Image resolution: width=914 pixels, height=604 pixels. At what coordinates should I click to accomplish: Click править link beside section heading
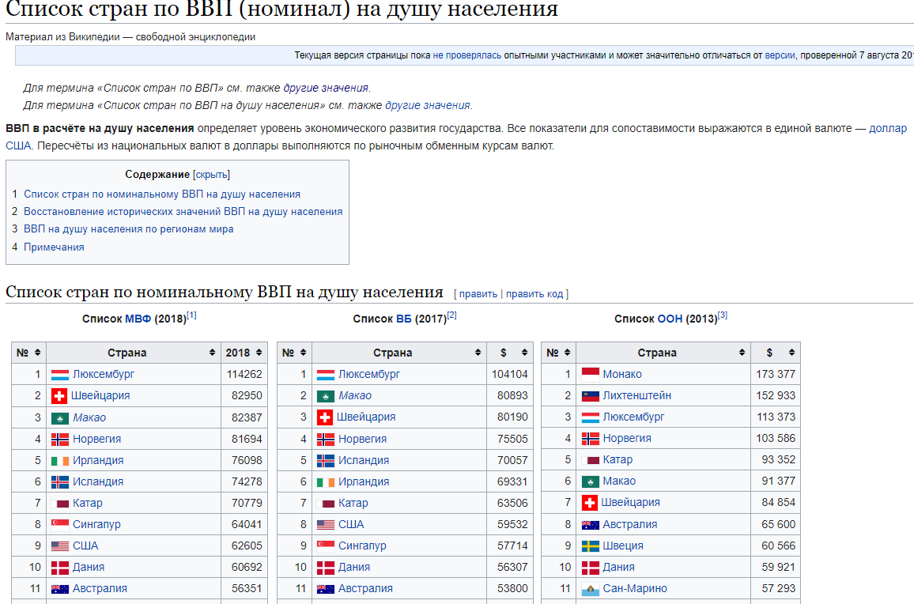coord(478,294)
